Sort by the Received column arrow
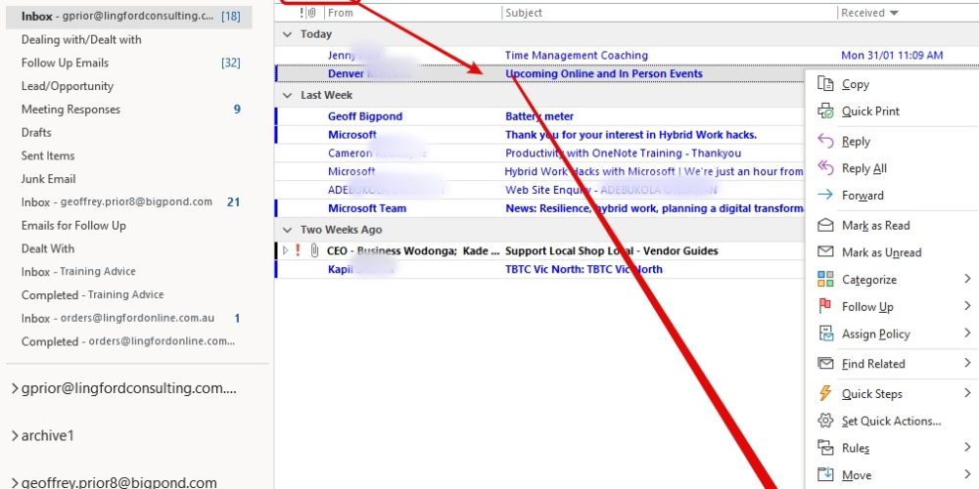Screen dimensions: 979x489 894,13
